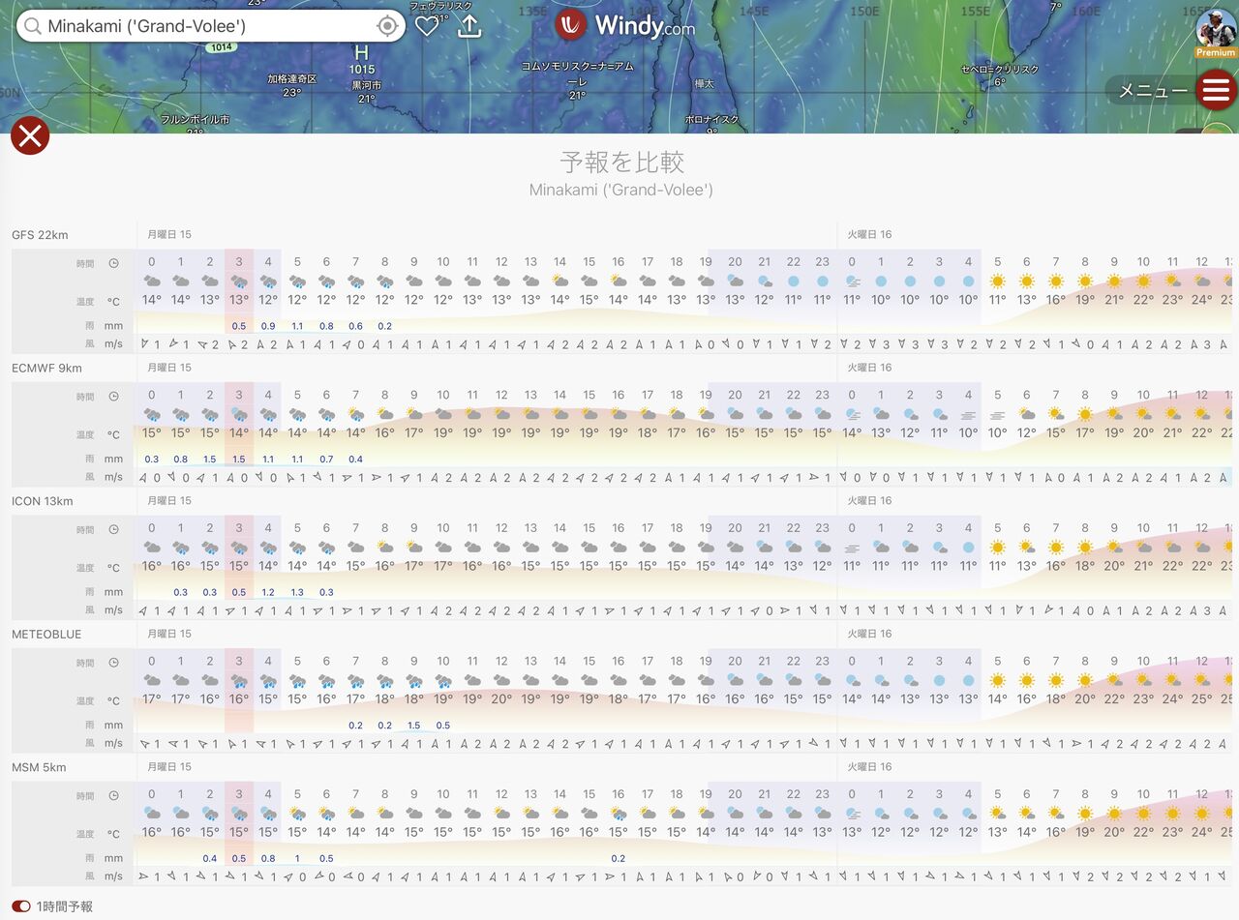Click 月曜日 15 in the GFS row

click(x=169, y=235)
